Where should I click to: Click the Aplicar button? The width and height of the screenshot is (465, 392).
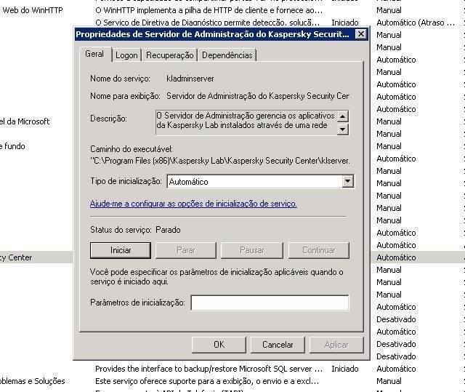coord(336,345)
